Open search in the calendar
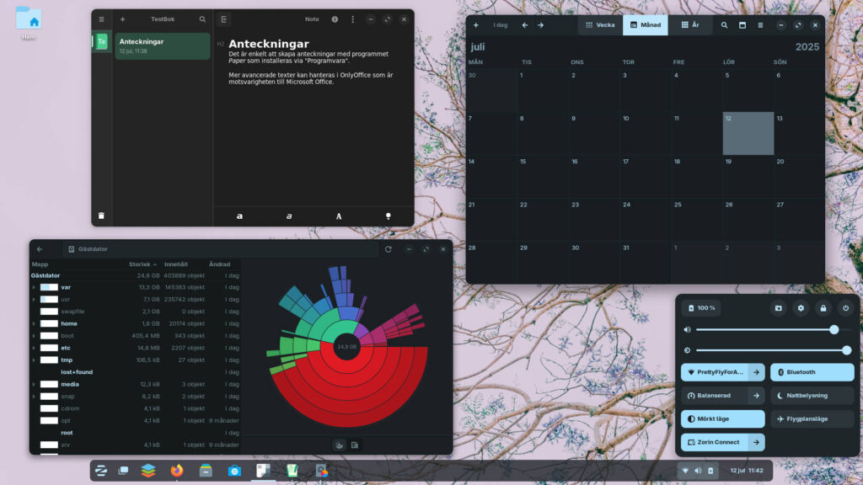The image size is (863, 485). (x=724, y=25)
